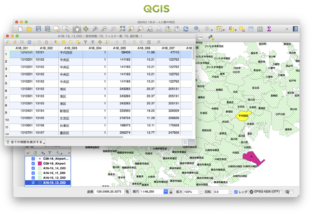The image size is (313, 221).
Task: Click the Refresh map icon in main toolbar
Action: point(186,29)
